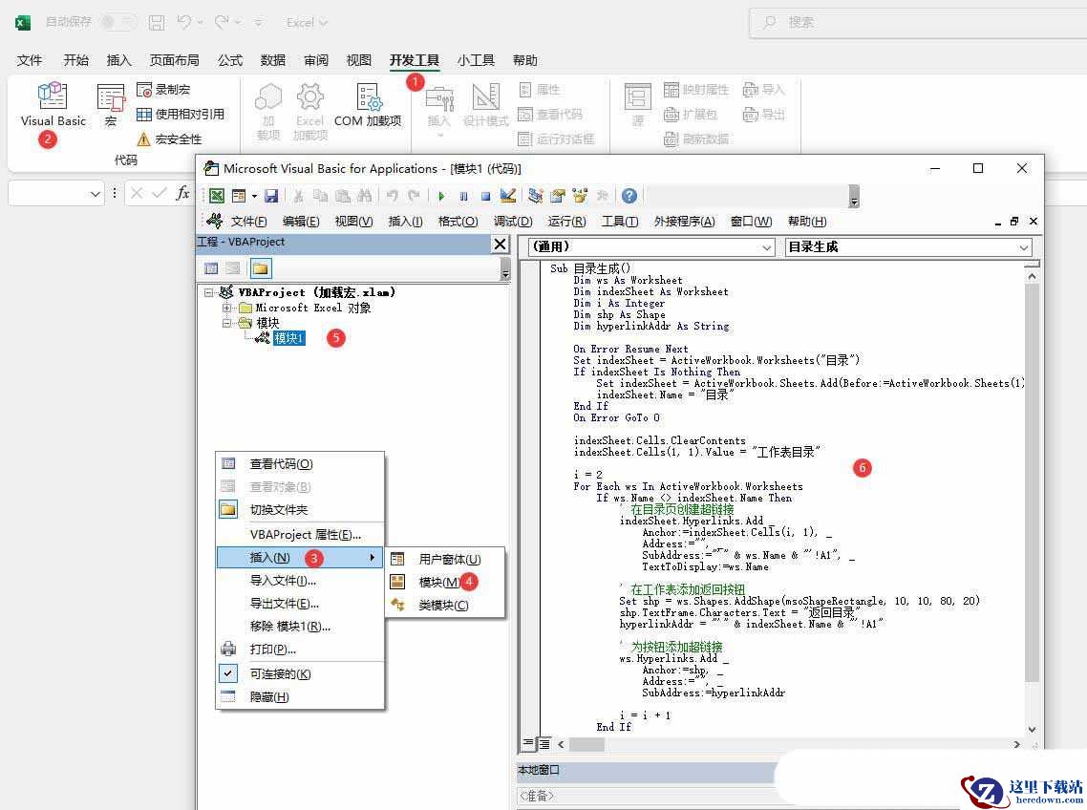Image resolution: width=1087 pixels, height=810 pixels.
Task: Collapse the VBAProject (加载宏.xlam) tree node
Action: [208, 292]
